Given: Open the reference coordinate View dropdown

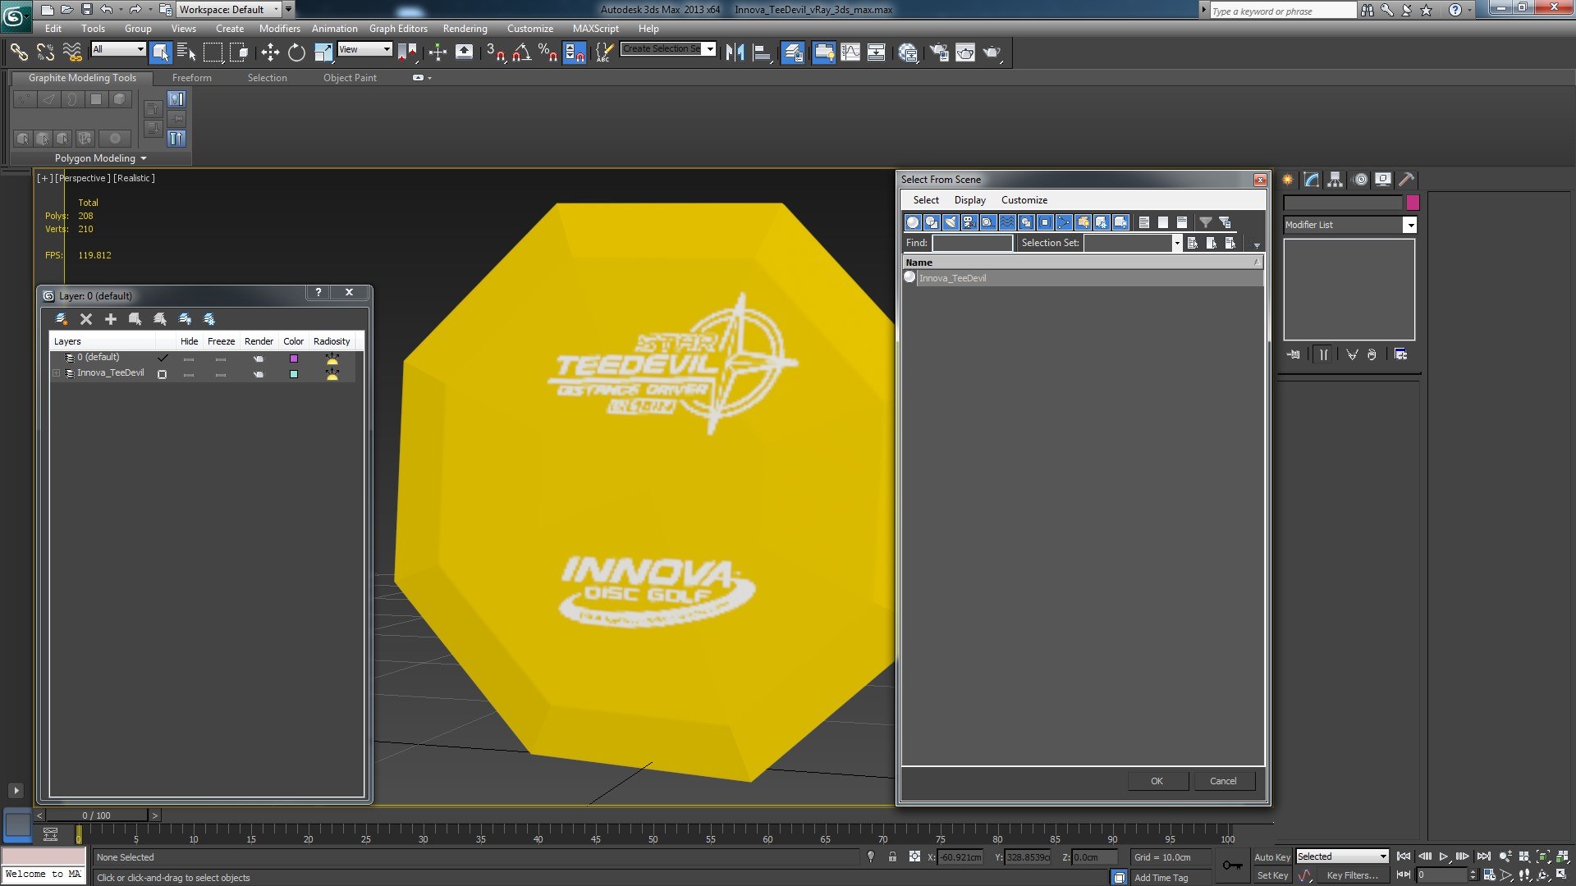Looking at the screenshot, I should 365,49.
